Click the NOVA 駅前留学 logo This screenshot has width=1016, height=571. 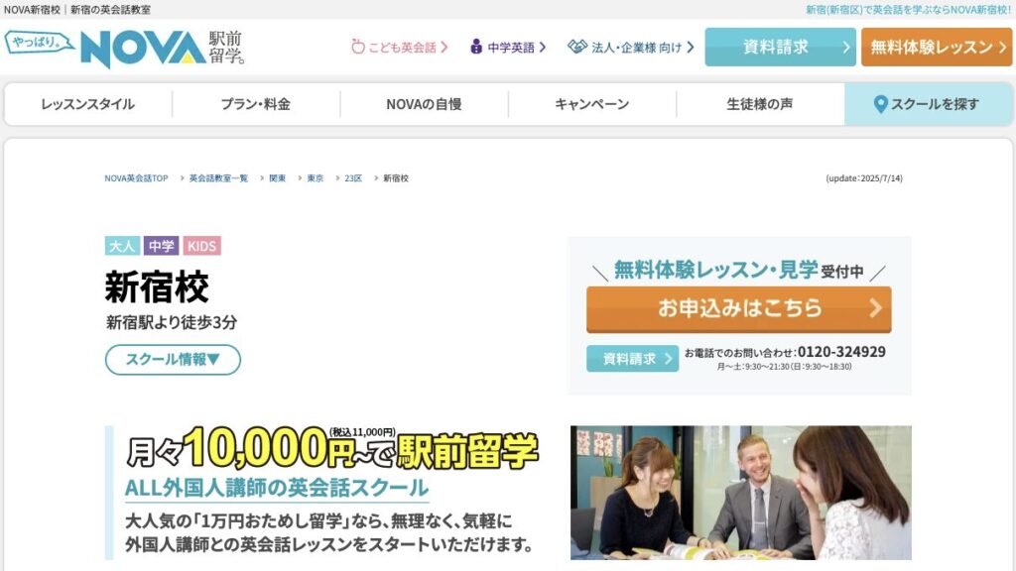coord(124,48)
